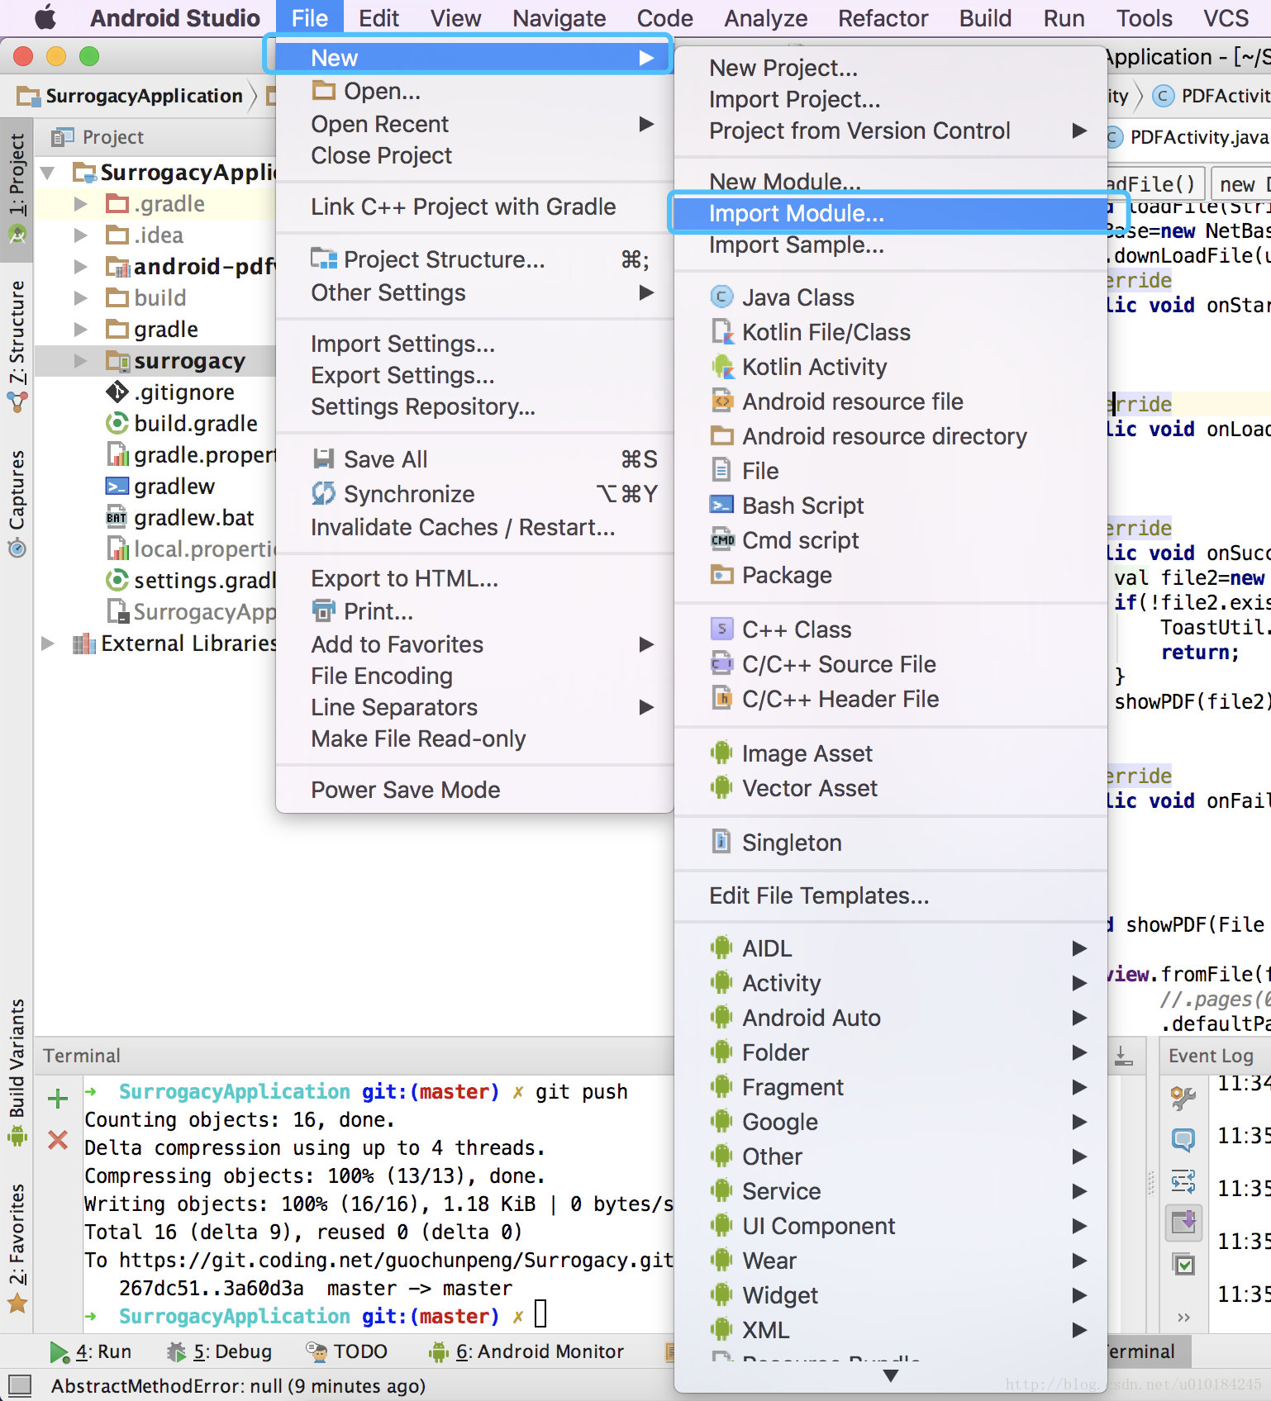The image size is (1271, 1401).
Task: Expand Project from Version Control submenu
Action: click(891, 131)
